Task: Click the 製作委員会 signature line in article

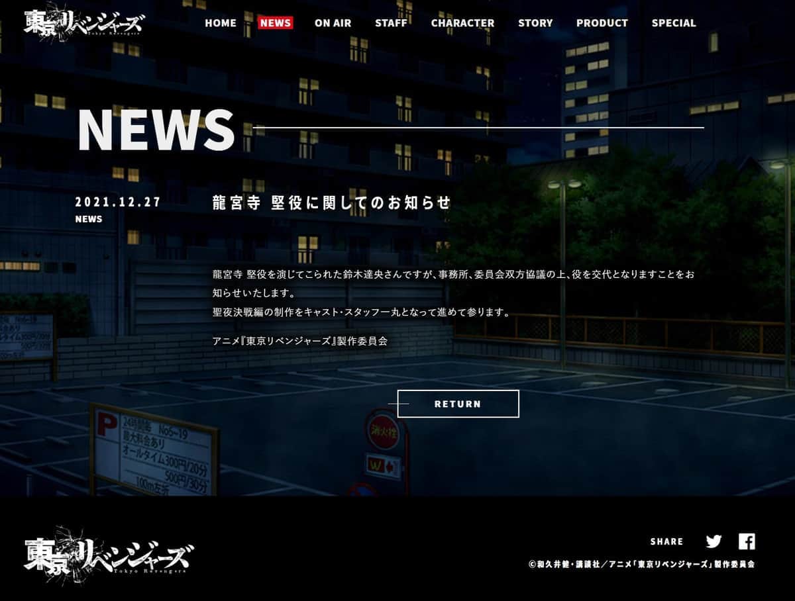Action: [x=299, y=342]
